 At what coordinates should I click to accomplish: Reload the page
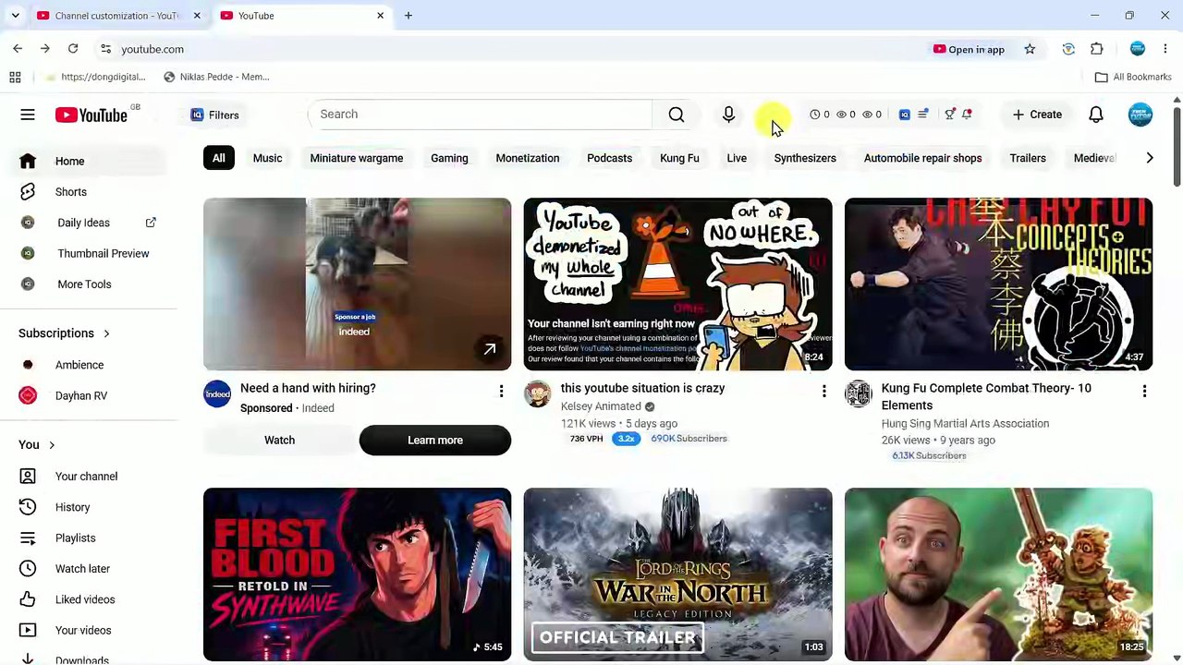(x=73, y=49)
